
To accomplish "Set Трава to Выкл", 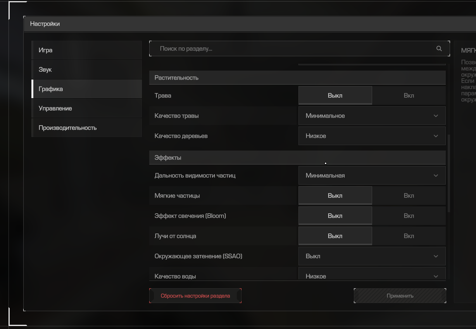I will (x=335, y=95).
